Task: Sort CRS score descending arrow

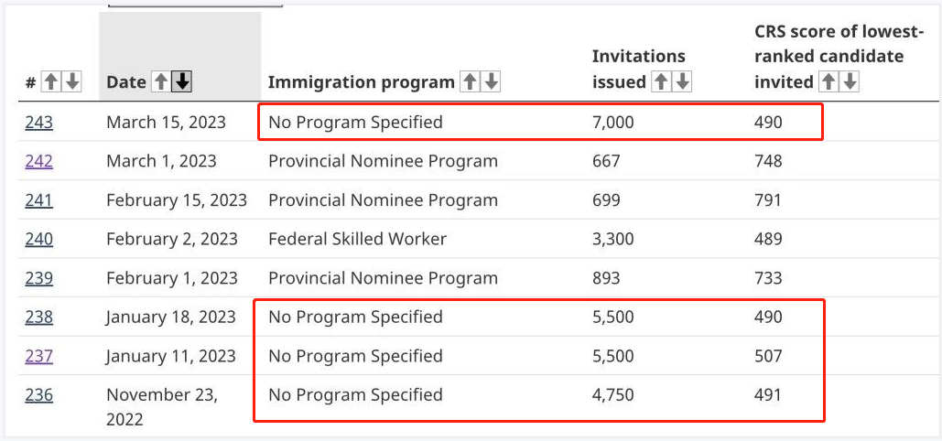Action: pyautogui.click(x=850, y=81)
